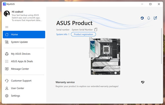Click the User Center person icon
The height and width of the screenshot is (105, 165).
click(7, 88)
